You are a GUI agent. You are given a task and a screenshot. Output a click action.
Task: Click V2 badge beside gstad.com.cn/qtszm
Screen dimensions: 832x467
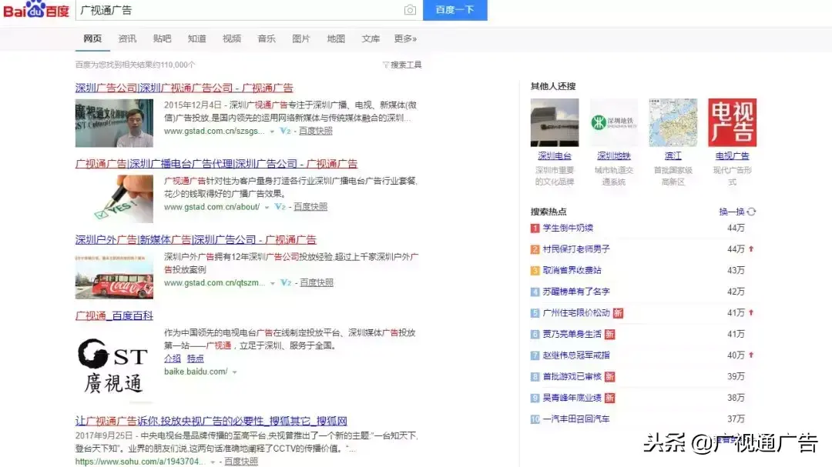(x=286, y=282)
